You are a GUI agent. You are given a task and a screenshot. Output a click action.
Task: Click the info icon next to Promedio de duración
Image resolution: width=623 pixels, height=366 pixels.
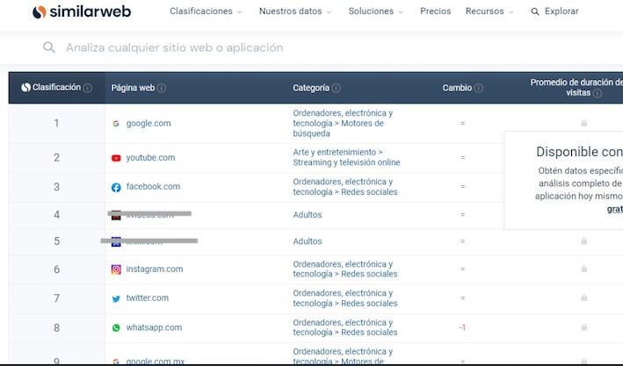point(598,93)
